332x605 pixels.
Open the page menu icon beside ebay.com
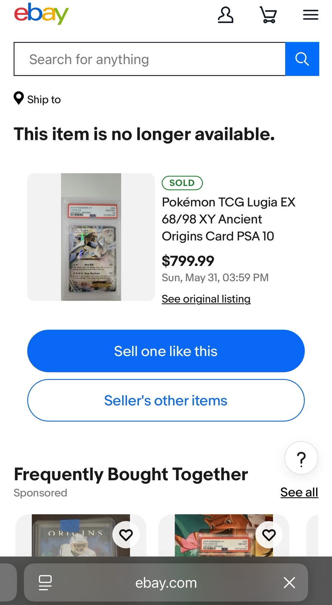[x=45, y=583]
